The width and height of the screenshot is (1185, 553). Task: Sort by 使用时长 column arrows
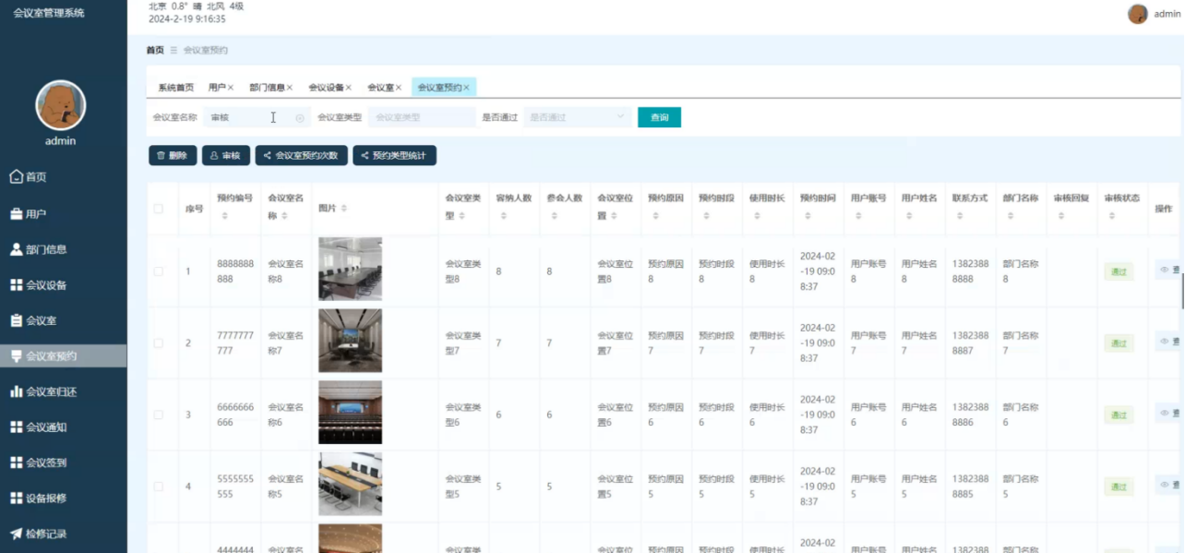point(756,216)
